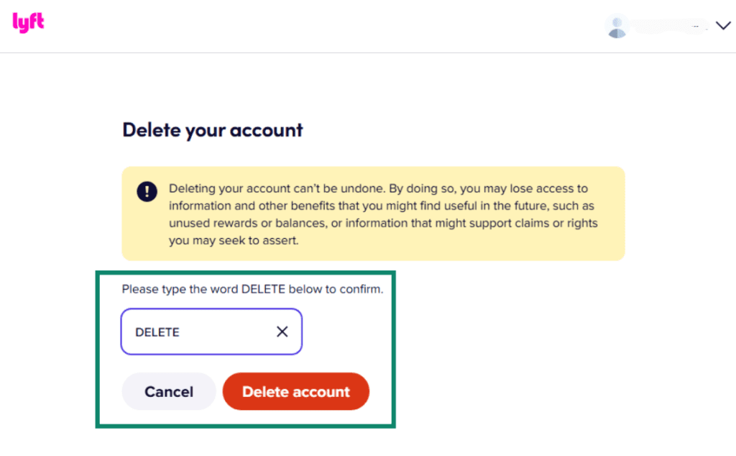Click the profile picture in the header
Screen dimensions: 736x456
tap(617, 26)
